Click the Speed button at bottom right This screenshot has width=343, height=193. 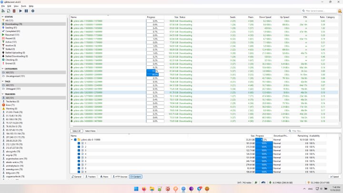[333, 176]
